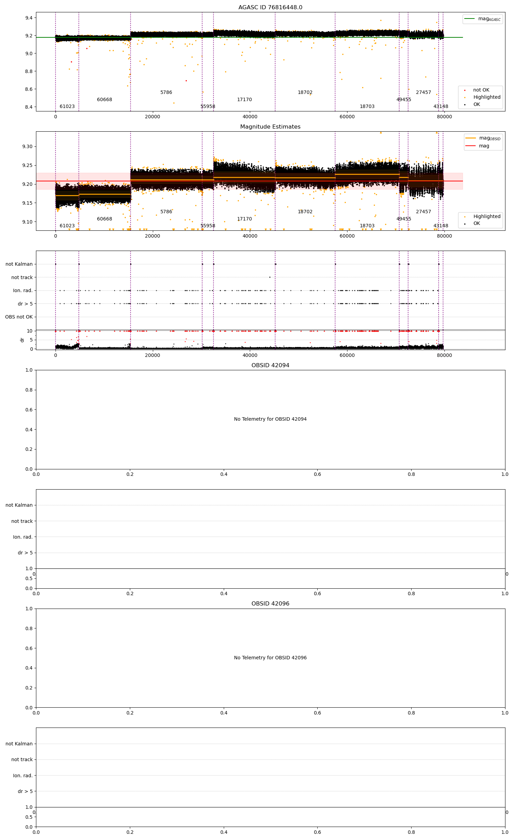Viewport: 514px width, 840px height.
Task: Click OBSID label 61023 in the AGASC ID plot
Action: (67, 107)
